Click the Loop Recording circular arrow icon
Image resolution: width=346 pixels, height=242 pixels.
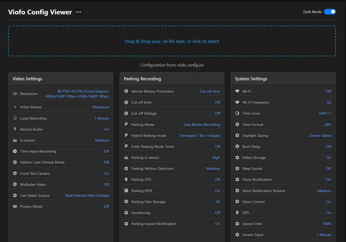point(15,118)
